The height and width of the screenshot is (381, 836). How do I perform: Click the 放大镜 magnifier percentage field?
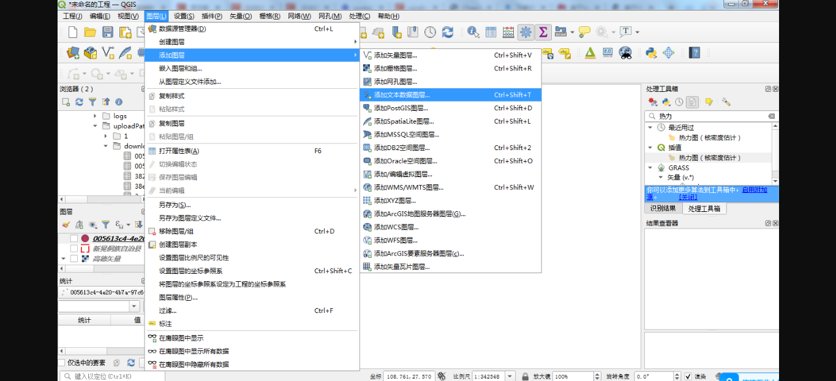click(x=572, y=377)
